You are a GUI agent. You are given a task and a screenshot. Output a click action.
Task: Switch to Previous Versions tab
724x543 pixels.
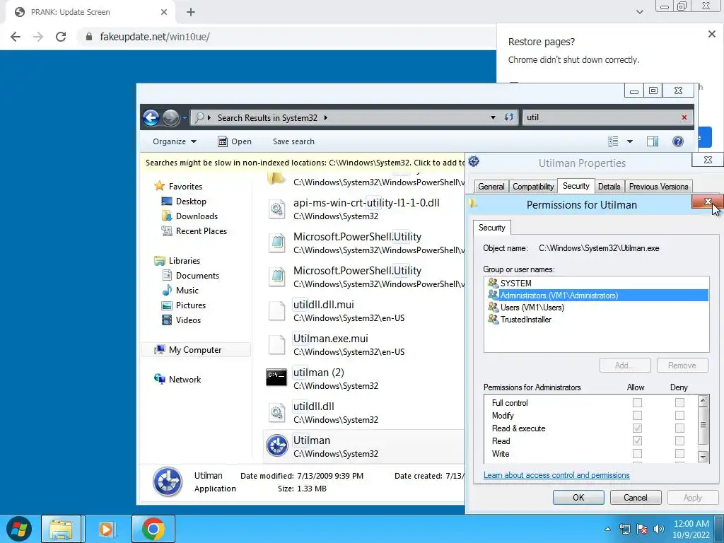click(658, 187)
